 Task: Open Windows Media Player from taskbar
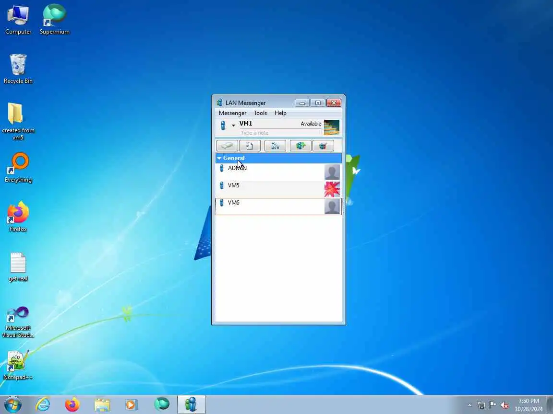coord(131,404)
